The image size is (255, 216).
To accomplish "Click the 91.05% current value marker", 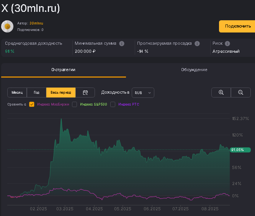I will [x=240, y=150].
